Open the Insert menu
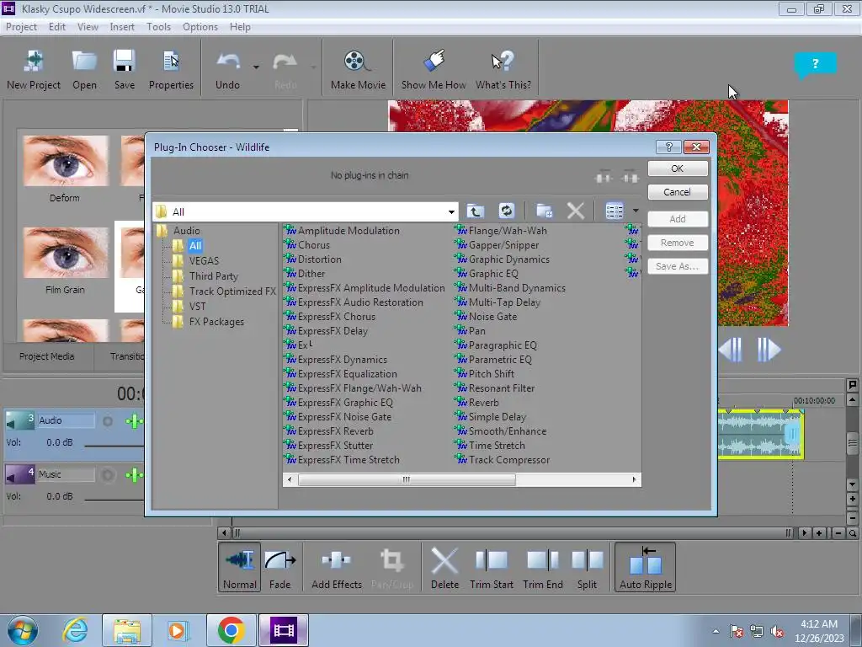The height and width of the screenshot is (647, 862). (x=122, y=27)
